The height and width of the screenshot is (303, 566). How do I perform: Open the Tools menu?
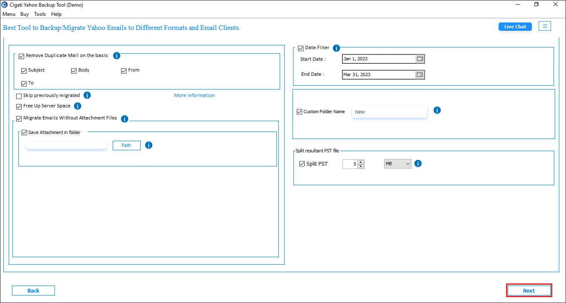point(40,14)
